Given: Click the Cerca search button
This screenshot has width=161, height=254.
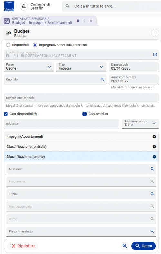Looking at the screenshot, I should coord(143,246).
